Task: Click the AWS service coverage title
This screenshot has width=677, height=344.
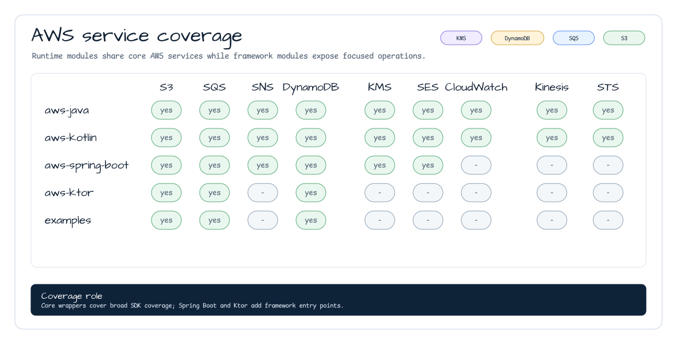Action: coord(137,36)
